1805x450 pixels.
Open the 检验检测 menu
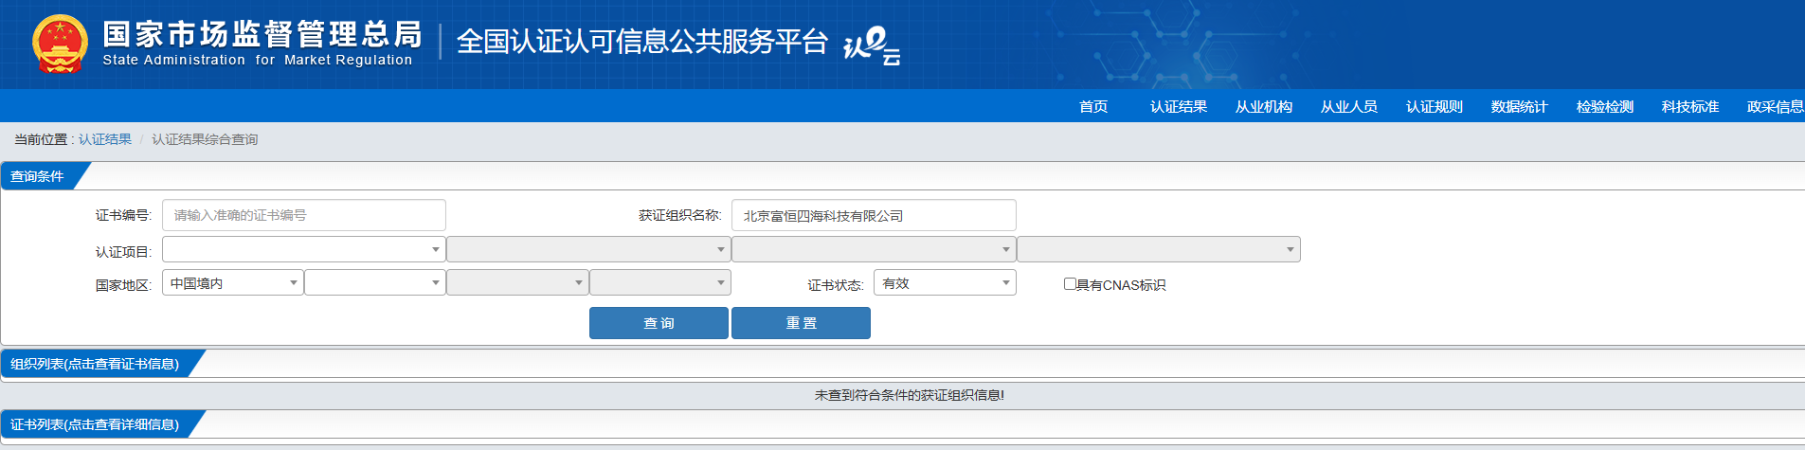coord(1605,106)
